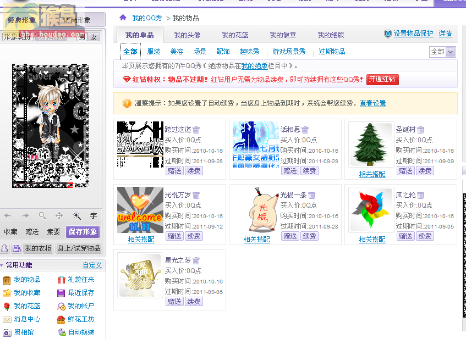Open the 我的单品 tab
This screenshot has width=466, height=339.
pyautogui.click(x=140, y=35)
